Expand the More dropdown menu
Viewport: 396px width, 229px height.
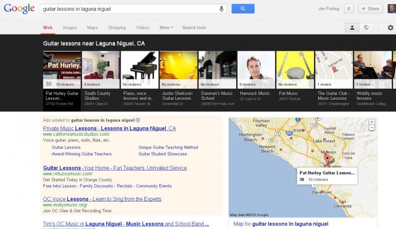[166, 28]
